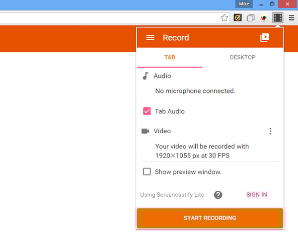Click the video camera icon
This screenshot has height=235, width=298.
tap(146, 131)
